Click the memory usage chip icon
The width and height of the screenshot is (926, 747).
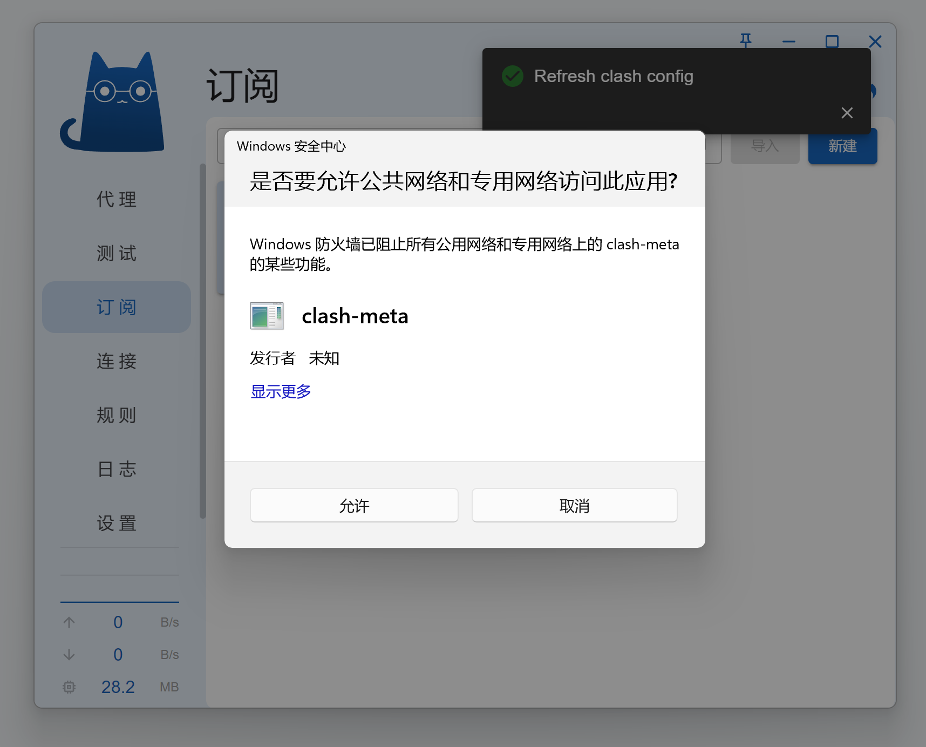[x=69, y=687]
